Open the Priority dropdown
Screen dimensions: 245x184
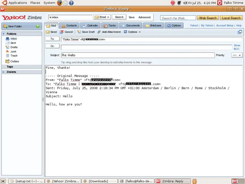pos(237,55)
